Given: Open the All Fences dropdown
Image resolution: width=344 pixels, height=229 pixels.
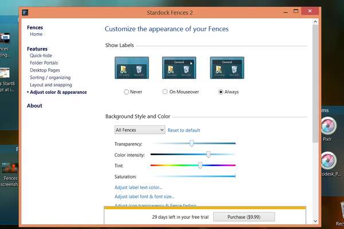Looking at the screenshot, I should click(140, 130).
